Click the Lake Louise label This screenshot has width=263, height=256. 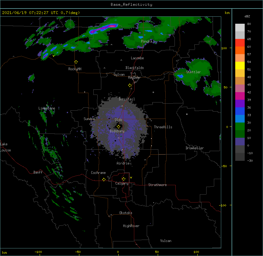pos(5,147)
